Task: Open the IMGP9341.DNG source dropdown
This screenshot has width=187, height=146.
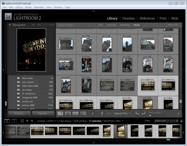Action: 113,121
